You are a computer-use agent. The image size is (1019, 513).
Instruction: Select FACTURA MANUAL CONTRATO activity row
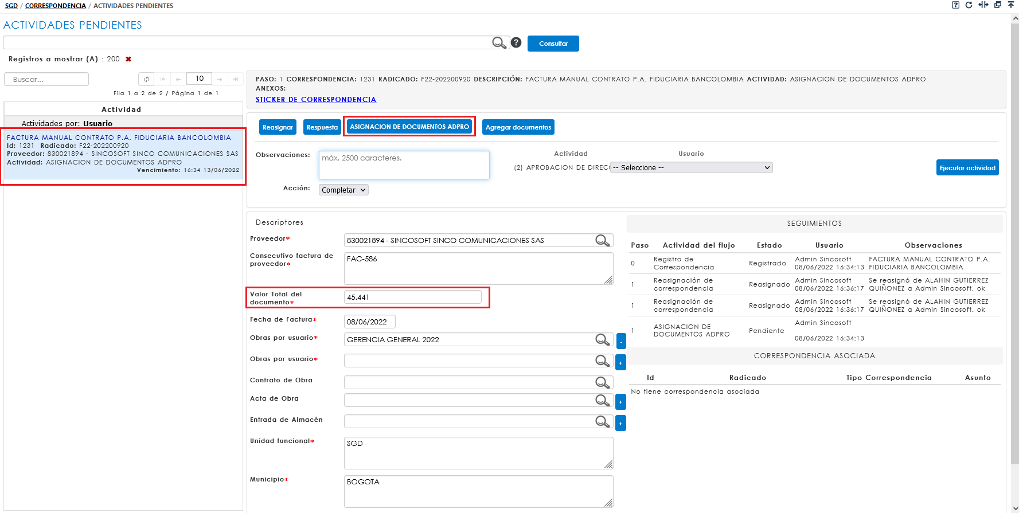(x=123, y=154)
